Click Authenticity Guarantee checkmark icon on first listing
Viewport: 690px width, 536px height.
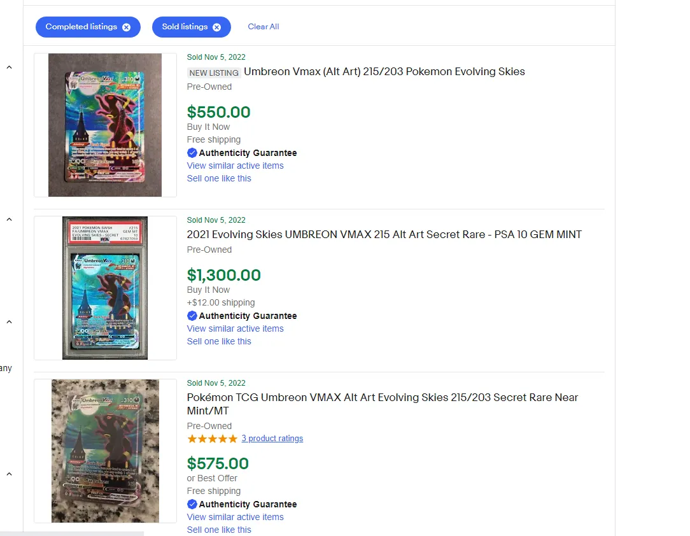[x=192, y=153]
